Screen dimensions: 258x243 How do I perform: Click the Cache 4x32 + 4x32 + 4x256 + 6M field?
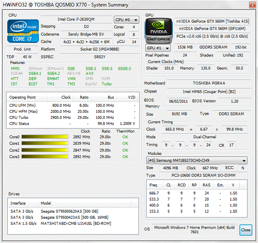coord(86,42)
